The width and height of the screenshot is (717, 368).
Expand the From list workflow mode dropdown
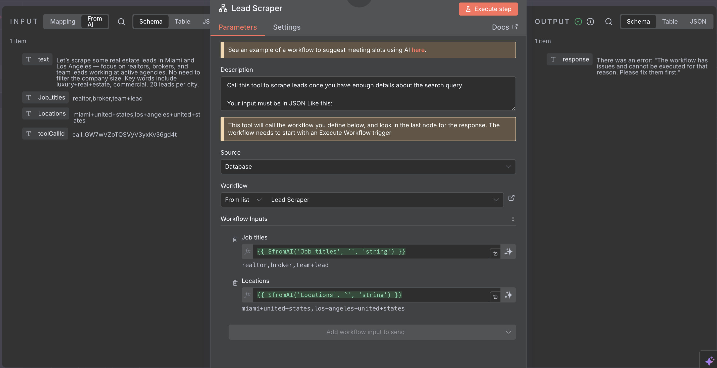pyautogui.click(x=243, y=200)
